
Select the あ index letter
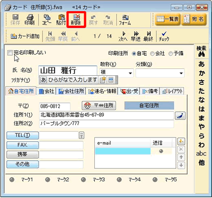click(201, 64)
